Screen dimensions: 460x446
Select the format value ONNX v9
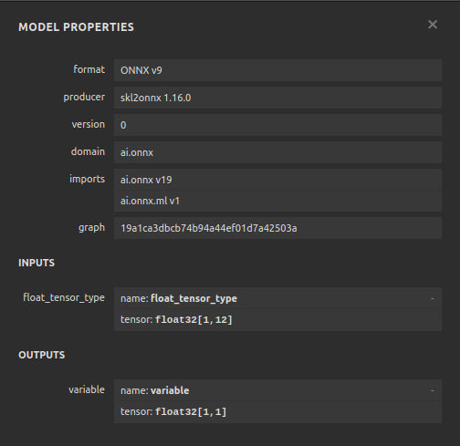click(x=277, y=70)
